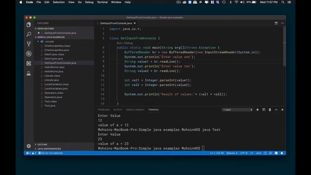Switch to the Output panel tab
Screen dimensions: 311x175
[118, 110]
